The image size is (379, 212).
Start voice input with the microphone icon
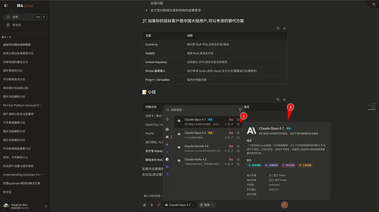pos(152,205)
